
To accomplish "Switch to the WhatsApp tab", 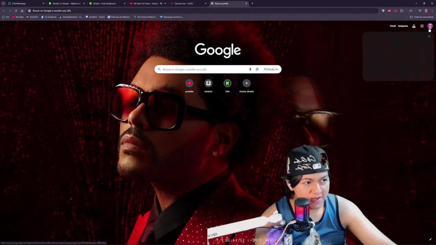I will click(26, 3).
